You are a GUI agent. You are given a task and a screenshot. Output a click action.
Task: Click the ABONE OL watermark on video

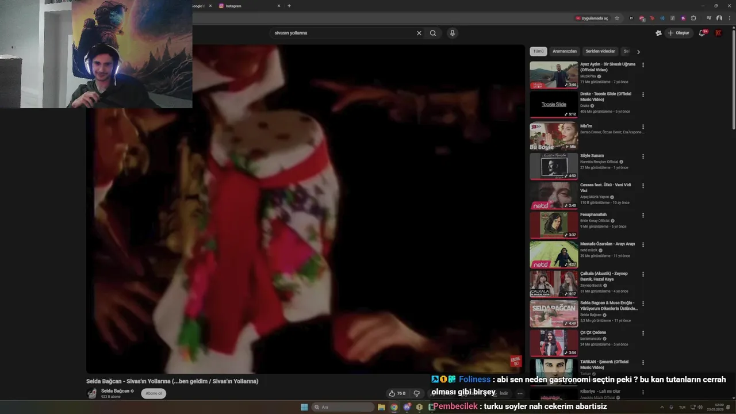coord(515,362)
